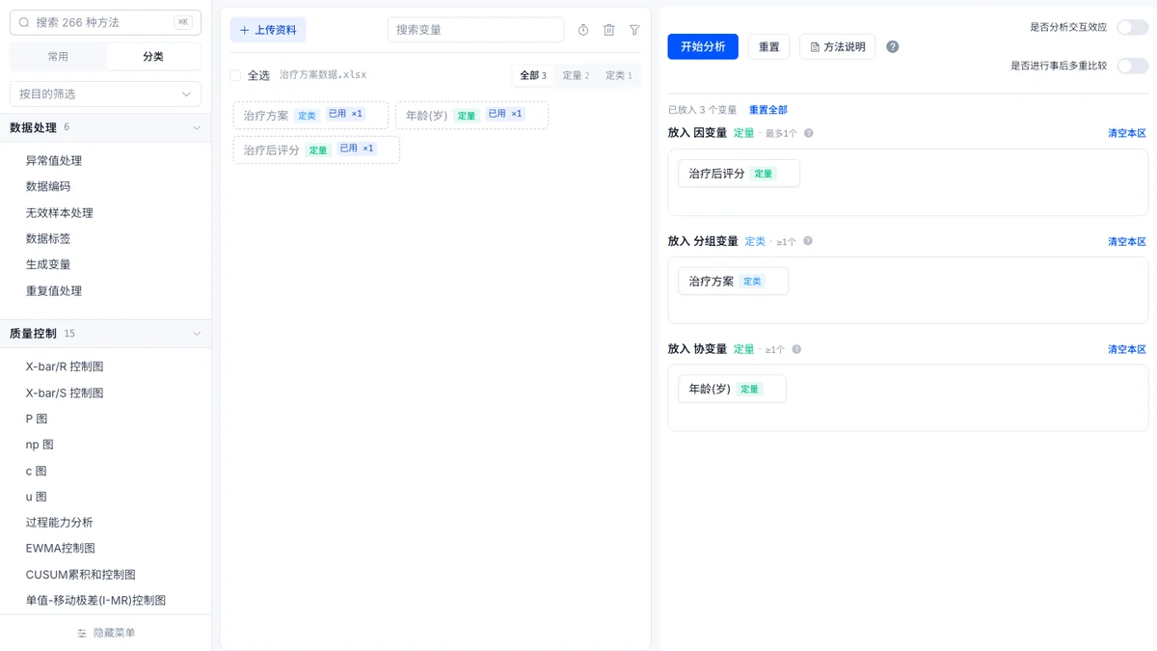
Task: Click 清空本区 for the 协变量 area
Action: point(1127,349)
